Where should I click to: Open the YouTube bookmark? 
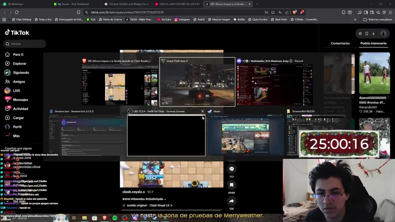click(x=164, y=19)
